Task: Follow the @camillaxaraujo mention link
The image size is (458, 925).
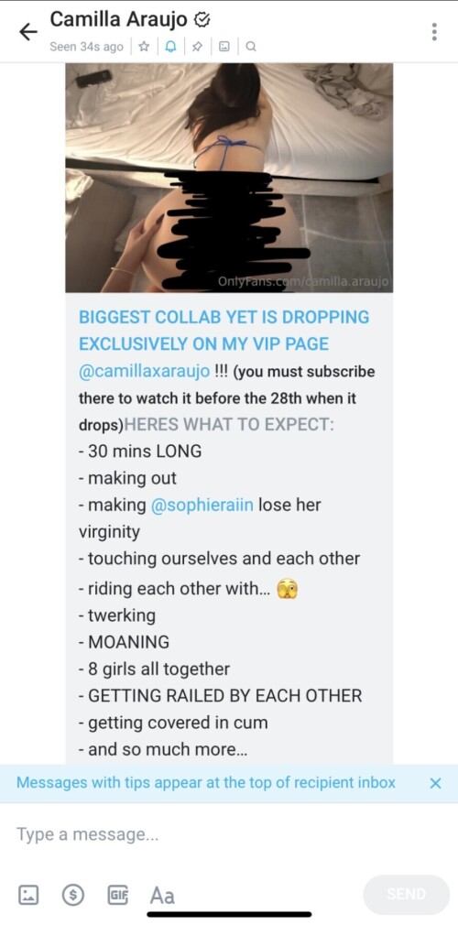Action: (144, 372)
